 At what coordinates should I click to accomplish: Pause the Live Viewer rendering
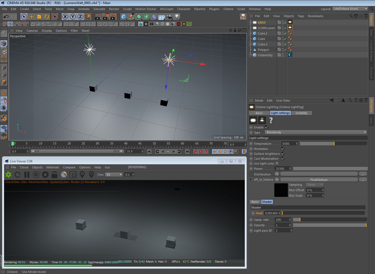click(x=27, y=175)
